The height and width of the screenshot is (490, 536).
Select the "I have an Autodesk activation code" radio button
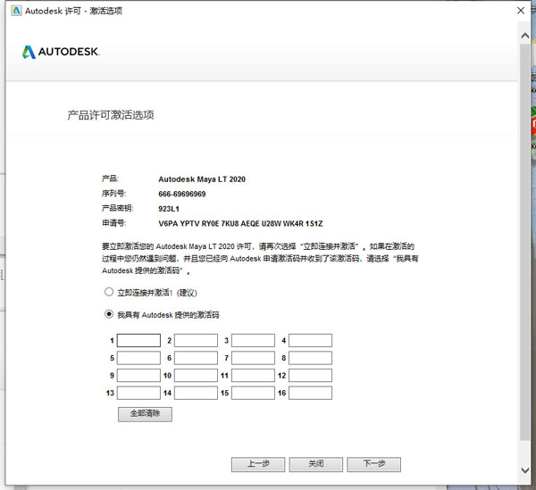coord(109,314)
